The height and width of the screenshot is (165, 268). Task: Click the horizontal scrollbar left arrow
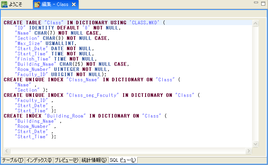pos(6,151)
